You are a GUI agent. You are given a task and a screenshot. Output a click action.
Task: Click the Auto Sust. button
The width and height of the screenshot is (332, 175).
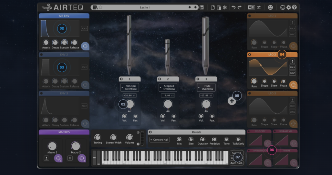[236, 163]
